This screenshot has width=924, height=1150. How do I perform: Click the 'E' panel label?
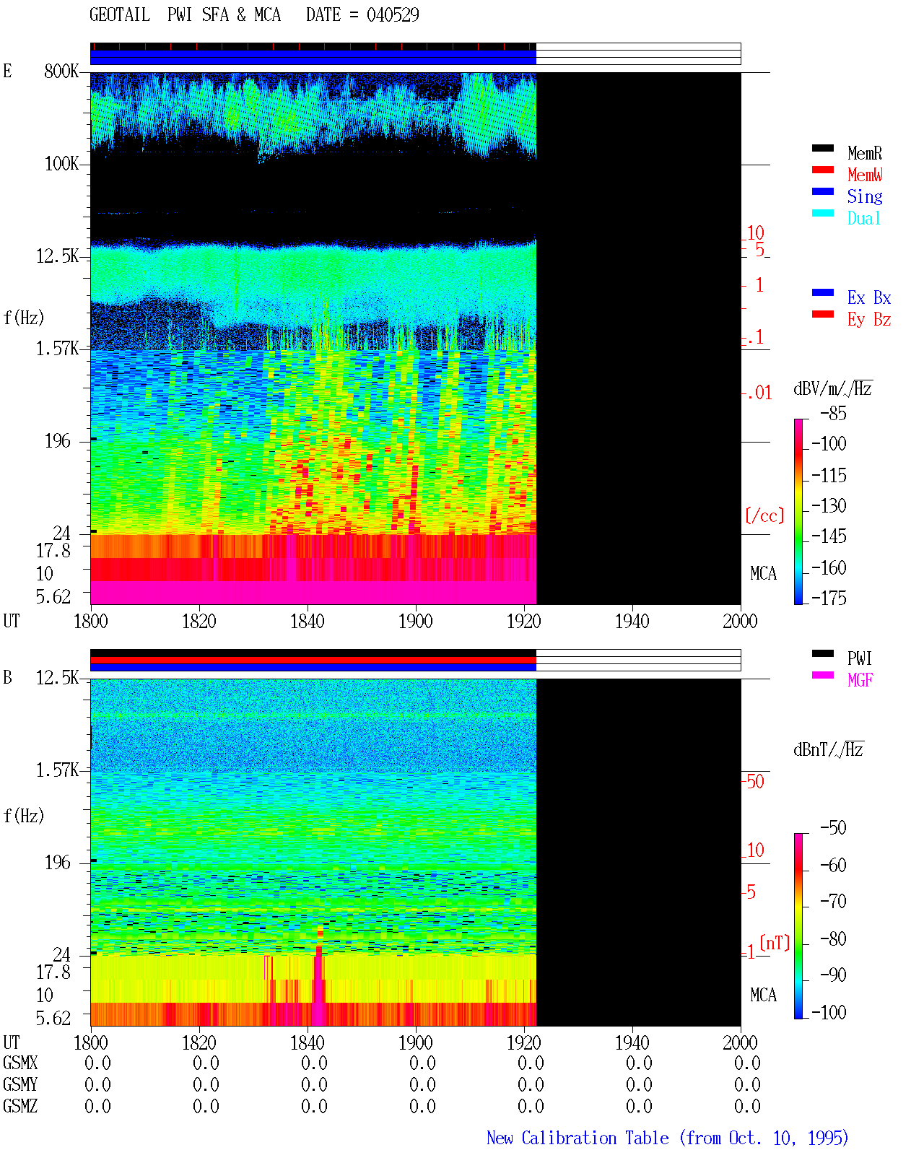tap(7, 71)
